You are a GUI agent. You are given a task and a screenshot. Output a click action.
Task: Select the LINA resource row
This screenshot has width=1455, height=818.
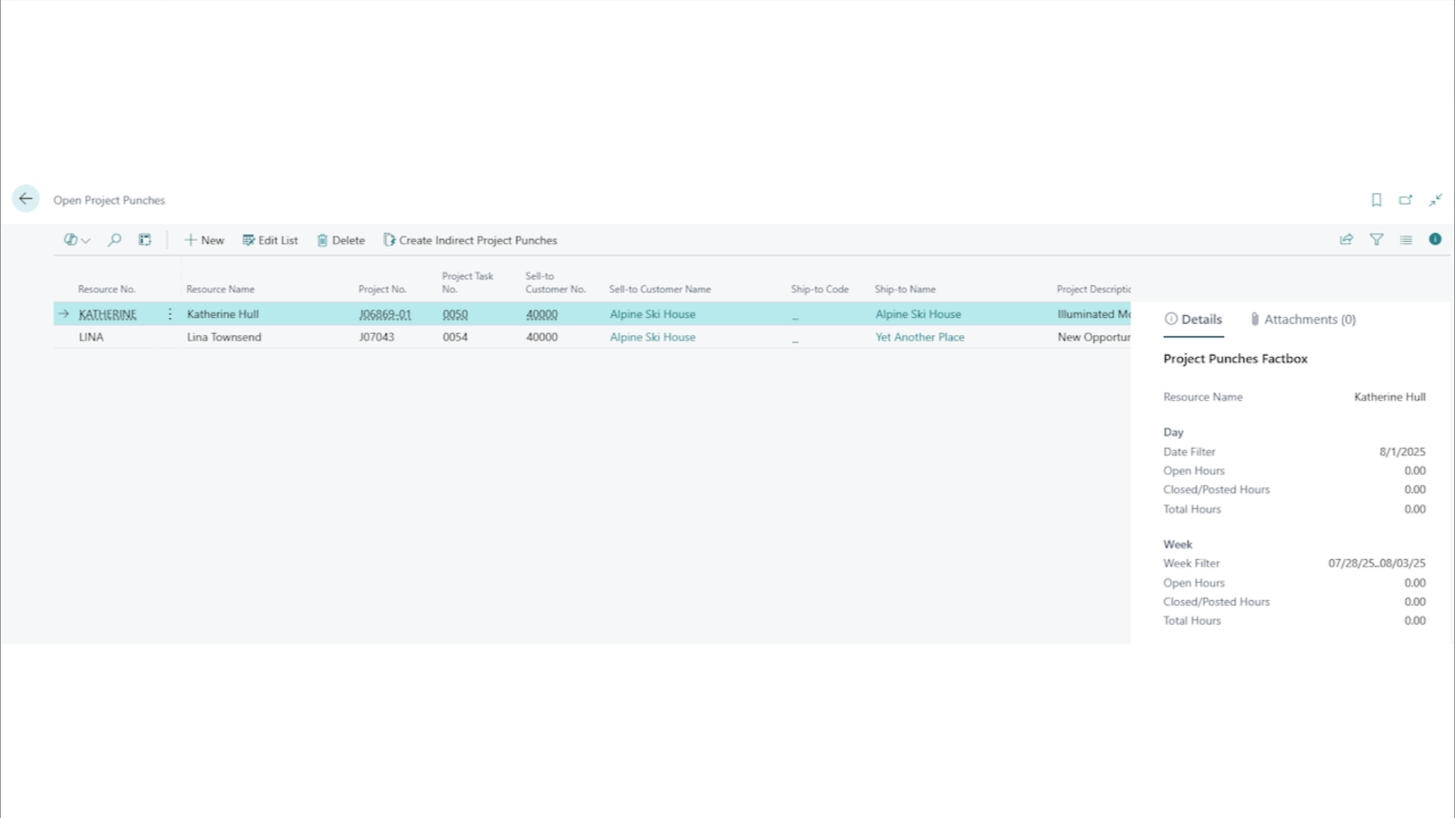click(x=91, y=337)
